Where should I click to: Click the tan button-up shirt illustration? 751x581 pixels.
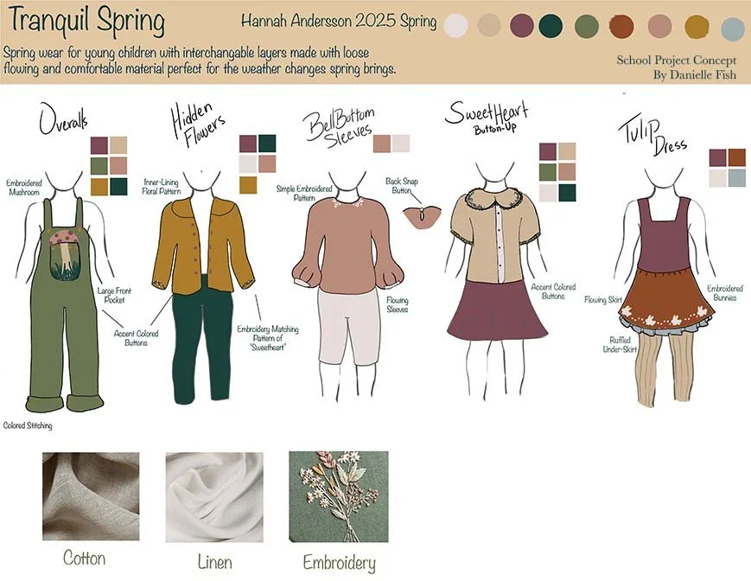496,237
